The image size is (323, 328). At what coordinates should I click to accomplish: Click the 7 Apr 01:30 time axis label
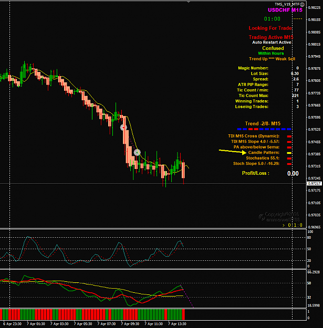point(36,324)
